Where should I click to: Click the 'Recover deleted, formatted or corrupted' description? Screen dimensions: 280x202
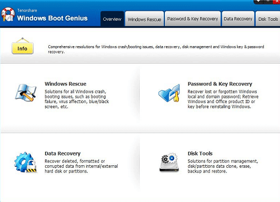click(81, 166)
